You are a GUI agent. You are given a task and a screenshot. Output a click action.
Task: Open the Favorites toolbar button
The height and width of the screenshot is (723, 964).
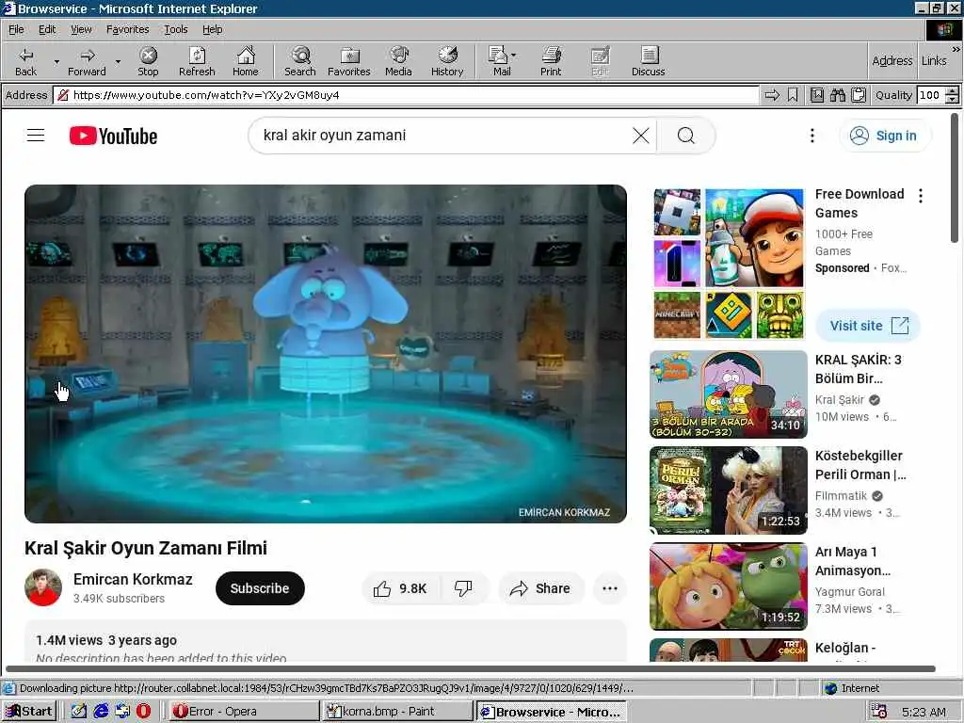pyautogui.click(x=348, y=61)
